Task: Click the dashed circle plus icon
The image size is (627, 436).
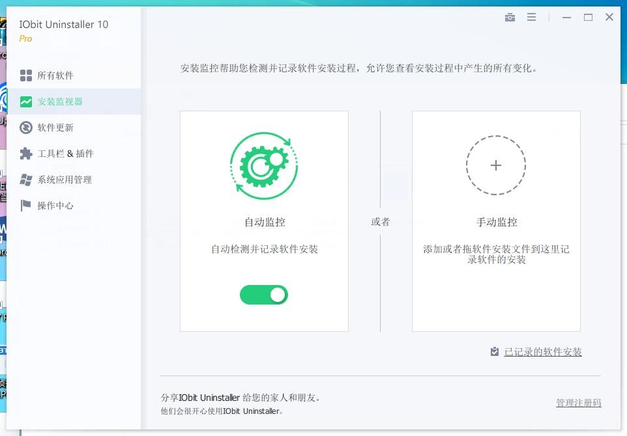Action: tap(495, 165)
